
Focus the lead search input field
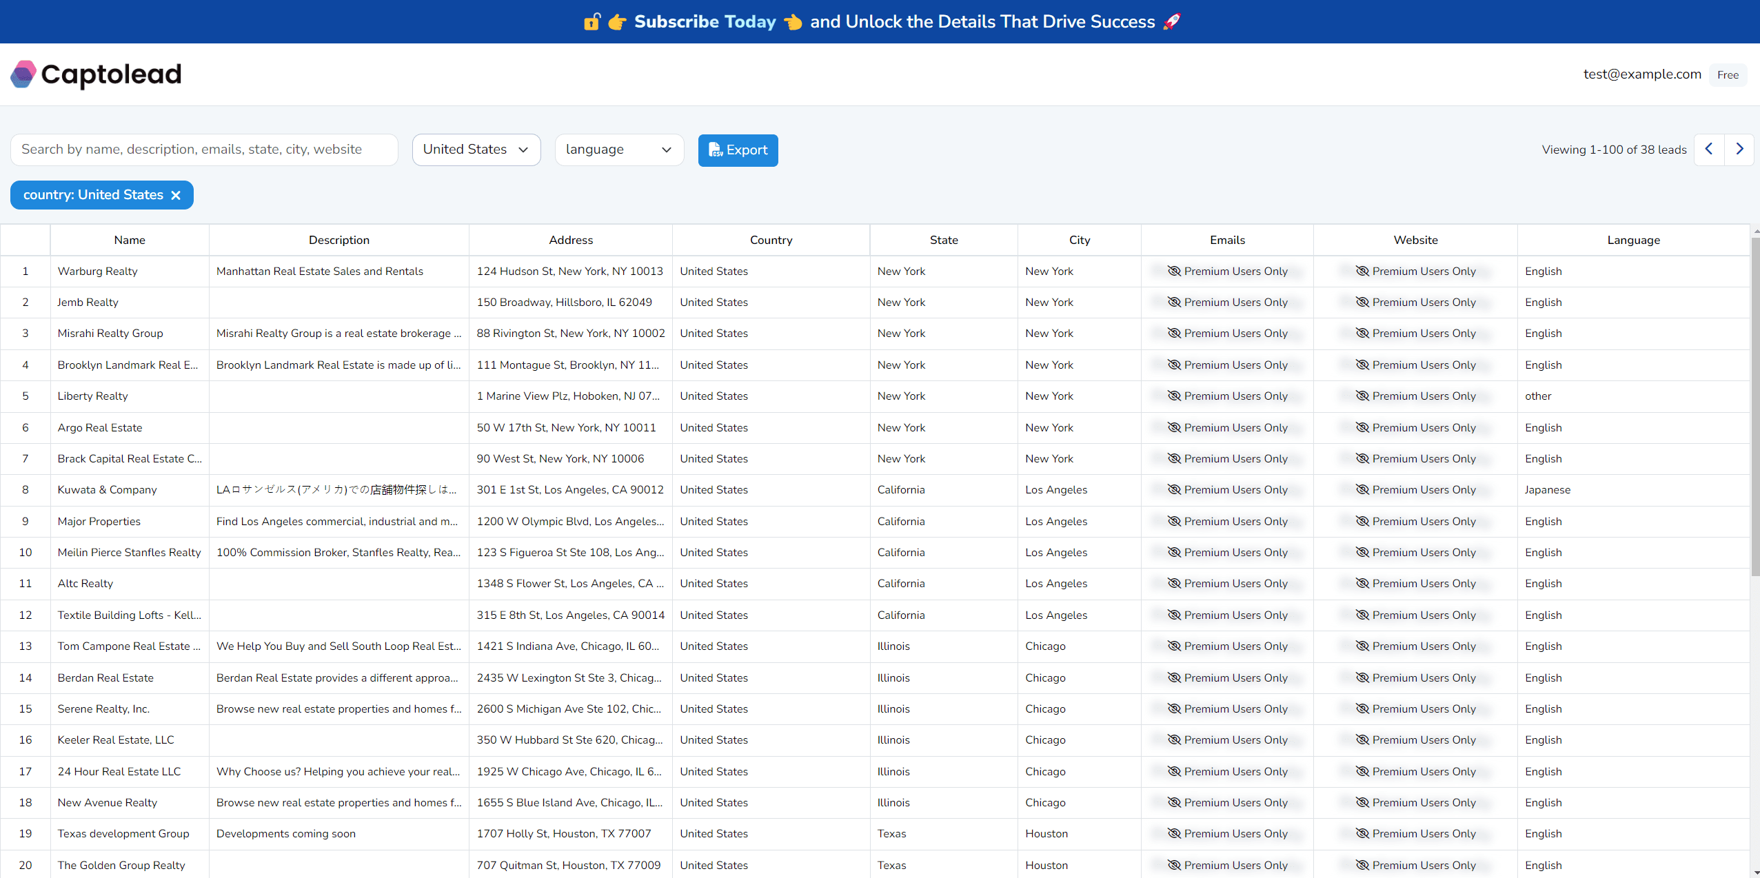204,150
